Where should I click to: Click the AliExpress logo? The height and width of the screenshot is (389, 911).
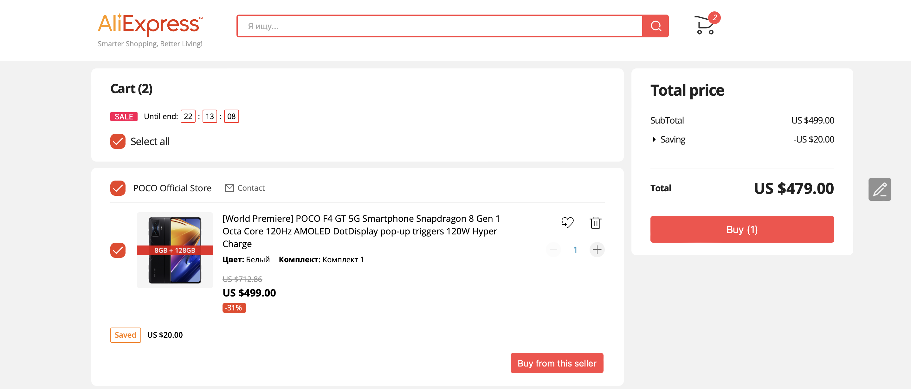point(150,25)
